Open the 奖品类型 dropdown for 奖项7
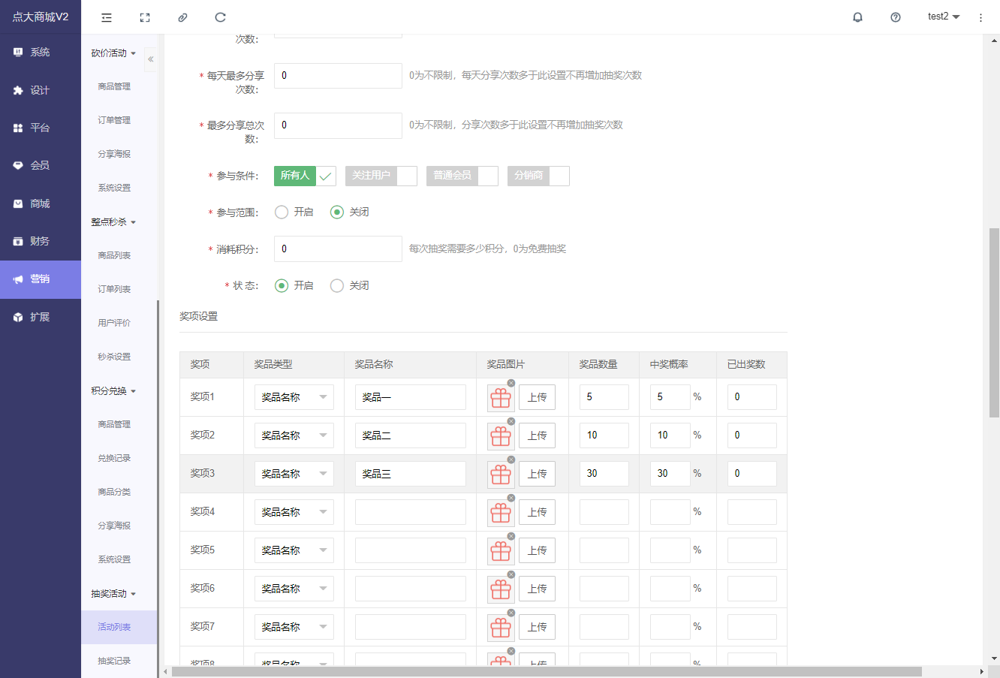1000x678 pixels. point(294,627)
